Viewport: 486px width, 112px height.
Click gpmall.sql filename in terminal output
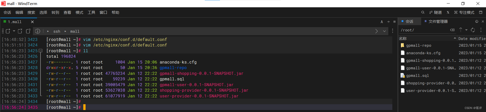pyautogui.click(x=172, y=79)
